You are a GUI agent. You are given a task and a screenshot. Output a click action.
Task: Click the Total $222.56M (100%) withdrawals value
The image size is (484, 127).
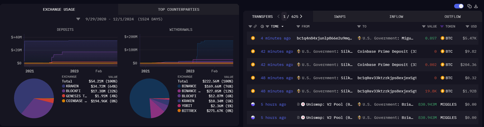(x=218, y=81)
